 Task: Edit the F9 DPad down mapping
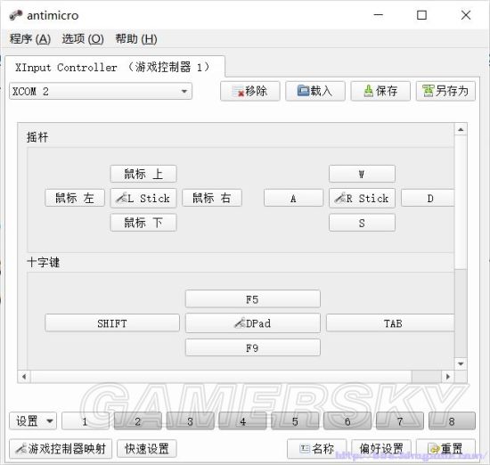253,347
